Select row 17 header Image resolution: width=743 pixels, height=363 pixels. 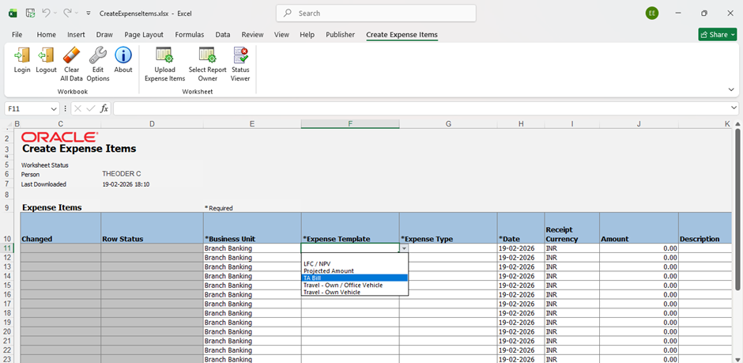[7, 304]
